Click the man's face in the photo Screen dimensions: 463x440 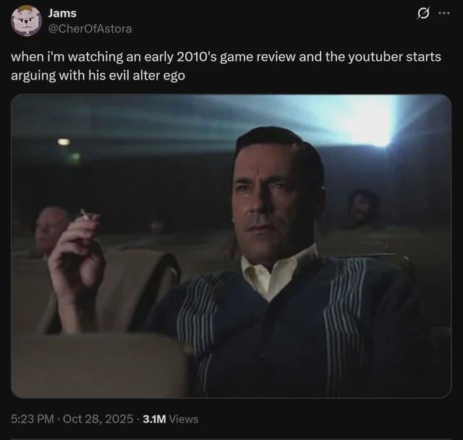pos(269,195)
